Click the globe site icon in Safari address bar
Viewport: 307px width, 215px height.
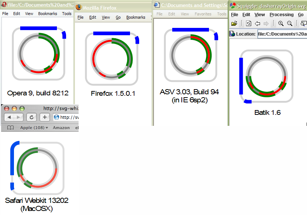(x=57, y=117)
